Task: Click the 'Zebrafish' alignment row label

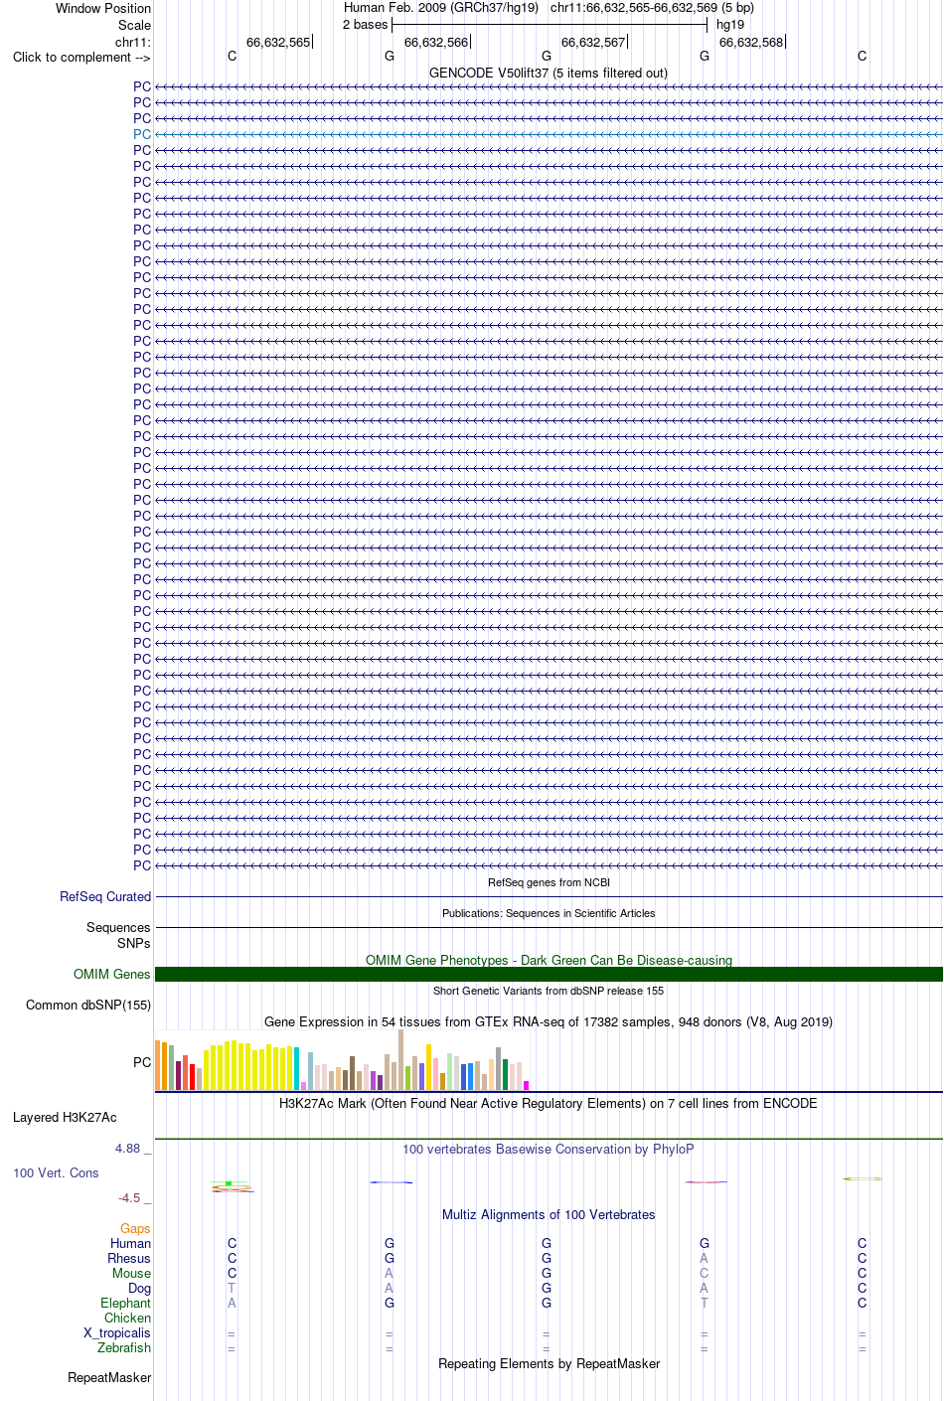Action: click(124, 1347)
